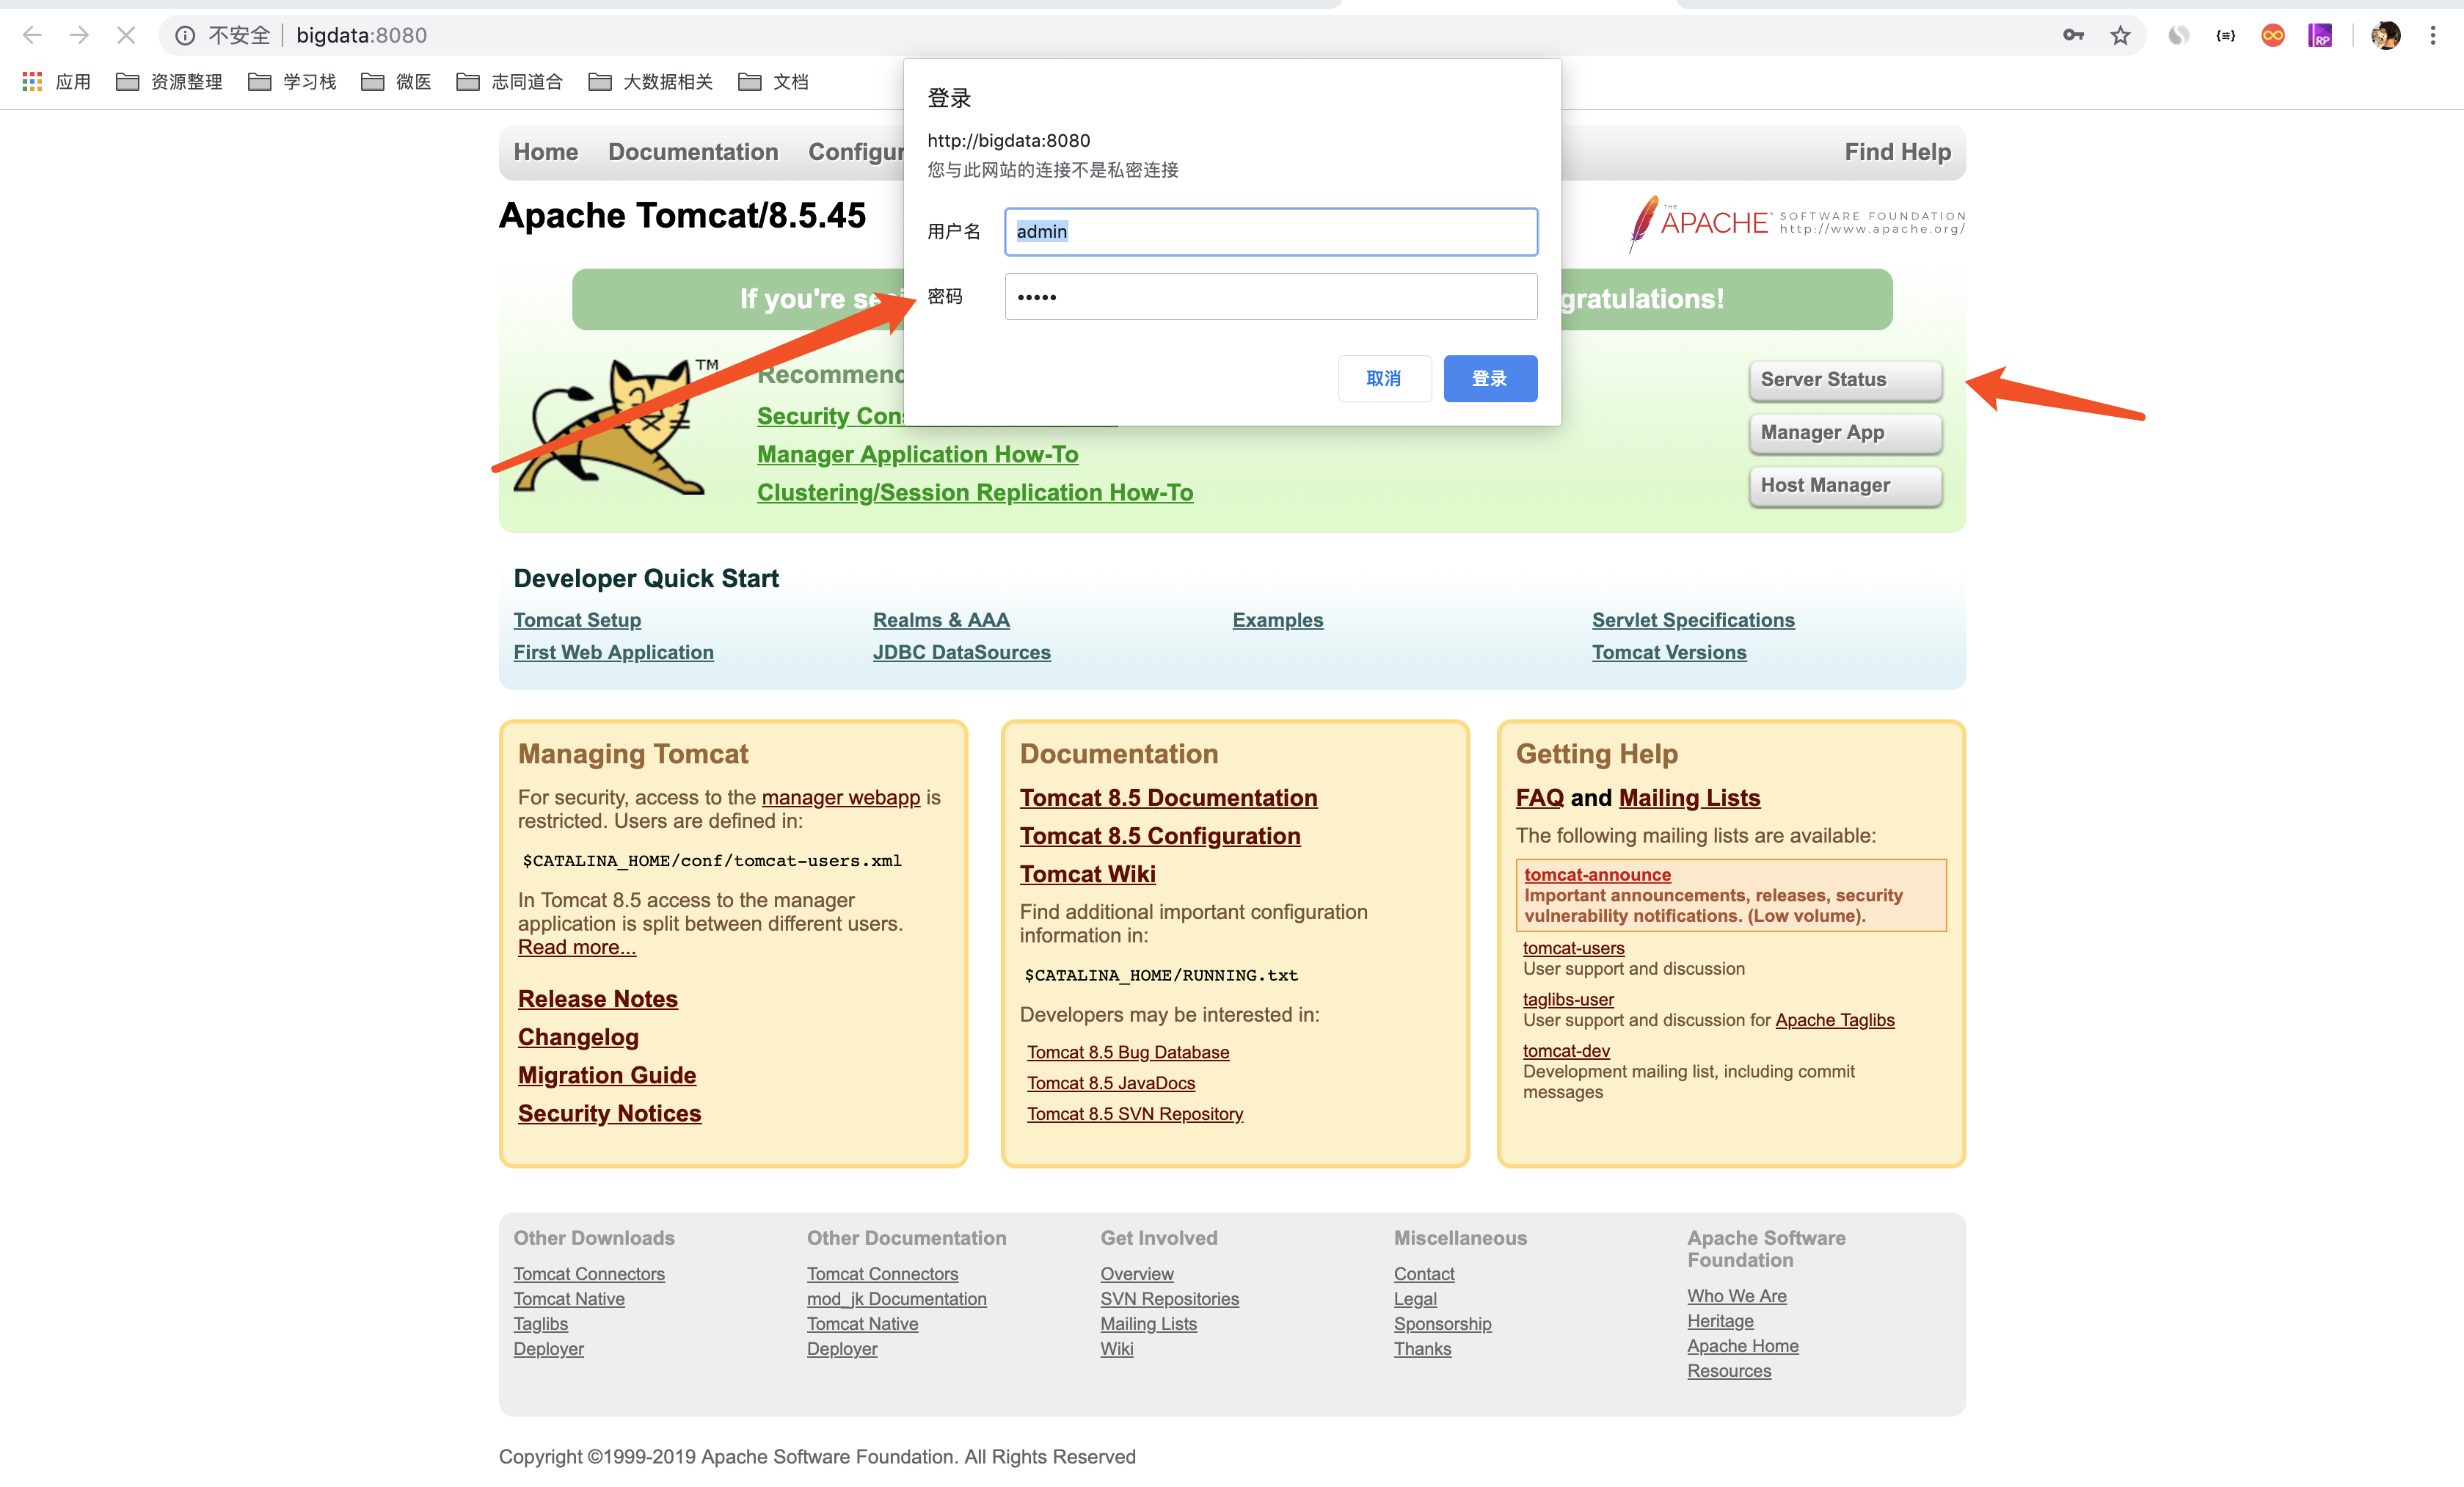Image resolution: width=2464 pixels, height=1487 pixels.
Task: Click 取消 to cancel login
Action: [1384, 378]
